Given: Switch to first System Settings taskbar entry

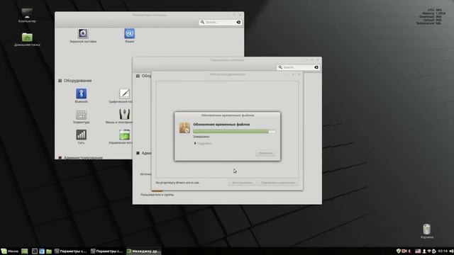Looking at the screenshot, I should tap(71, 251).
